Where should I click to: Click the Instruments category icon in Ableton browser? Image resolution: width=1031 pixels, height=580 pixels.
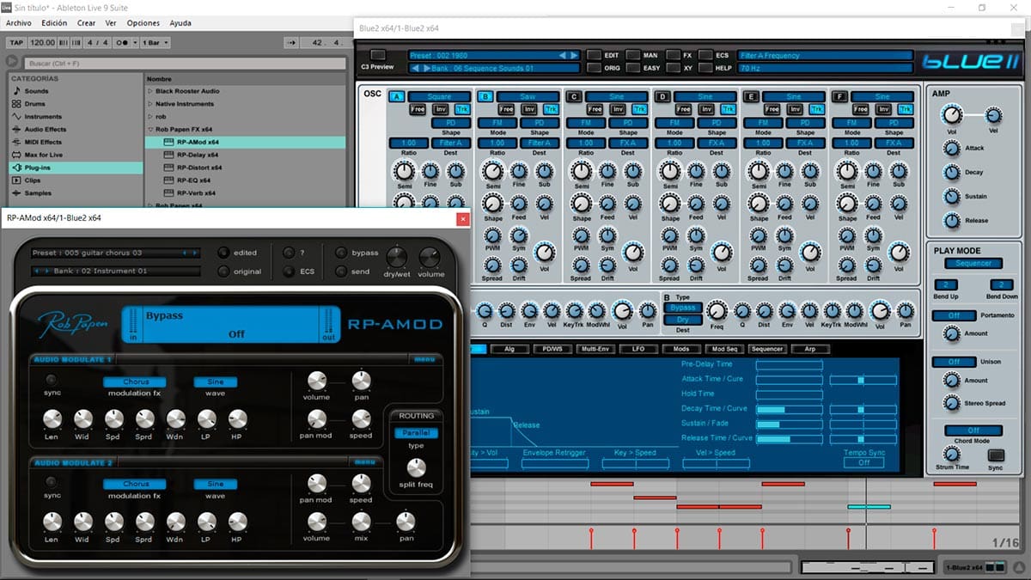pos(15,117)
